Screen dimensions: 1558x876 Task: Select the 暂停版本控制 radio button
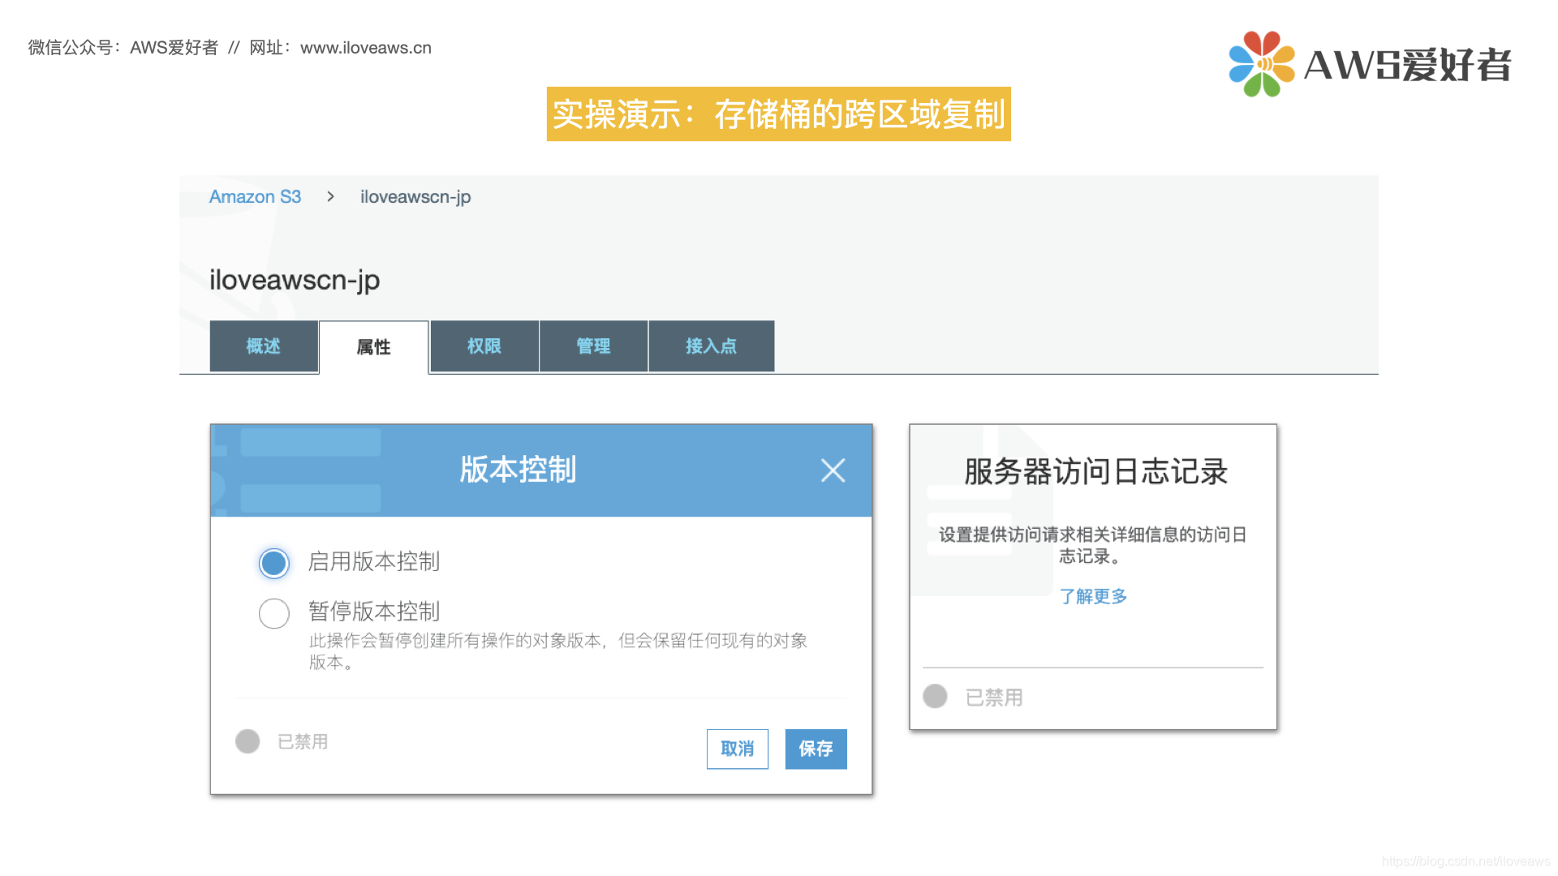click(x=273, y=612)
